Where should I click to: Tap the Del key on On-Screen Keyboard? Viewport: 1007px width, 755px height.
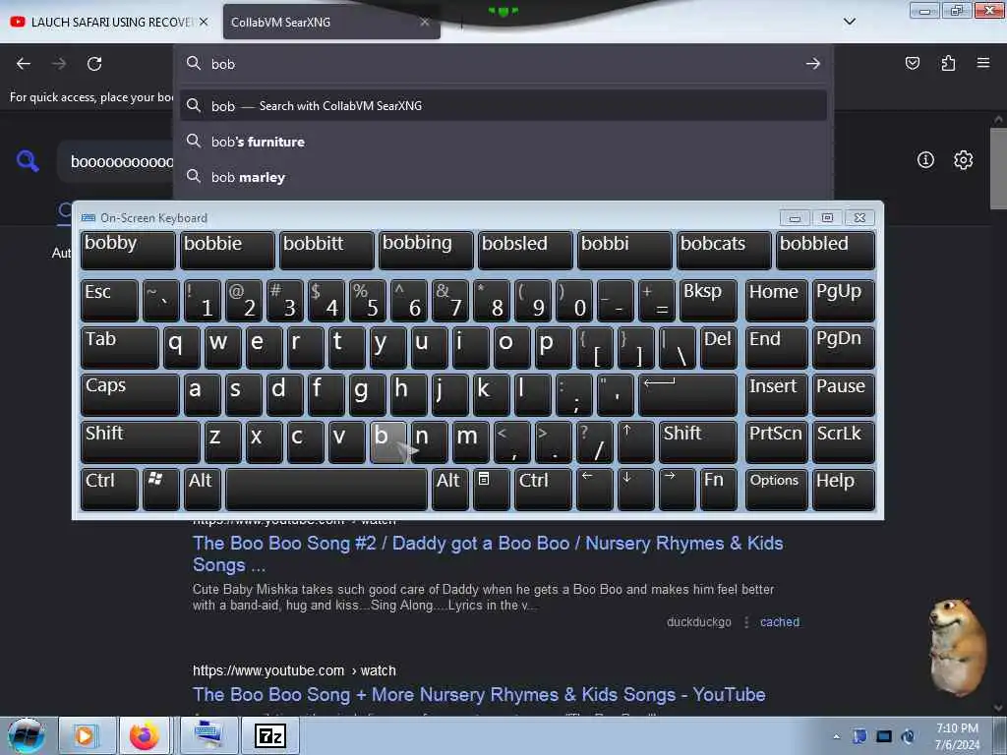(x=718, y=347)
